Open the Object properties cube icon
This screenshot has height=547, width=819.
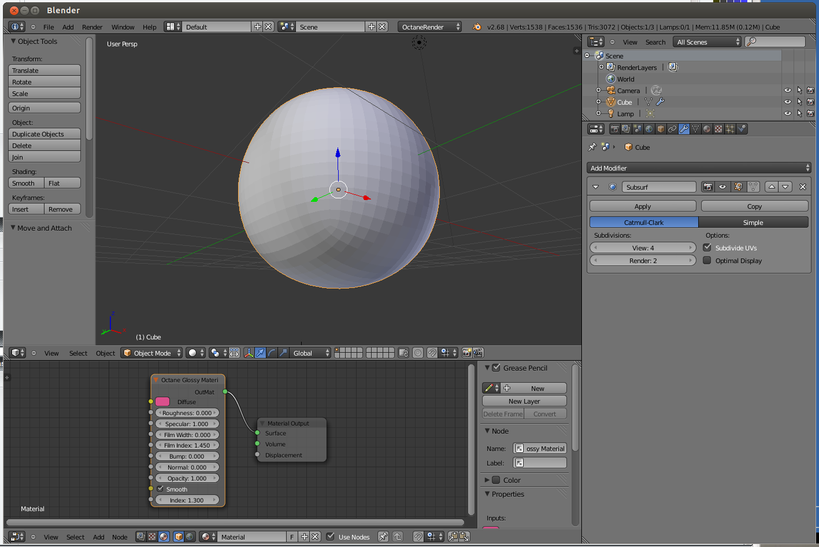pos(661,129)
